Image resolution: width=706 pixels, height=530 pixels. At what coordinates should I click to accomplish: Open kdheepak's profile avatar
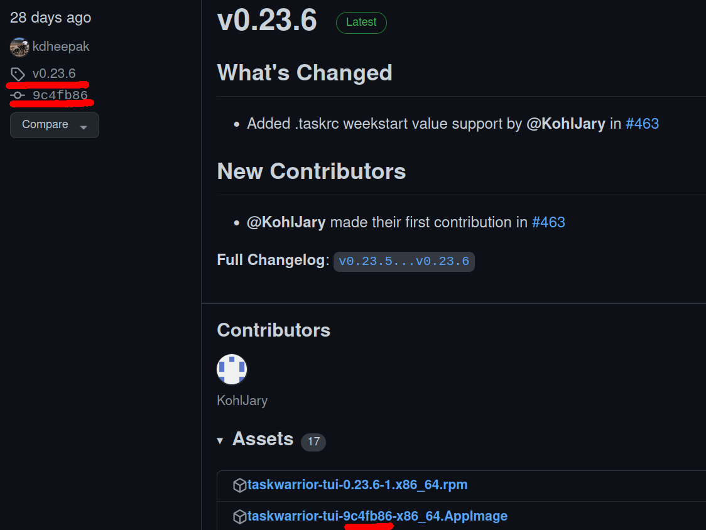pos(19,46)
